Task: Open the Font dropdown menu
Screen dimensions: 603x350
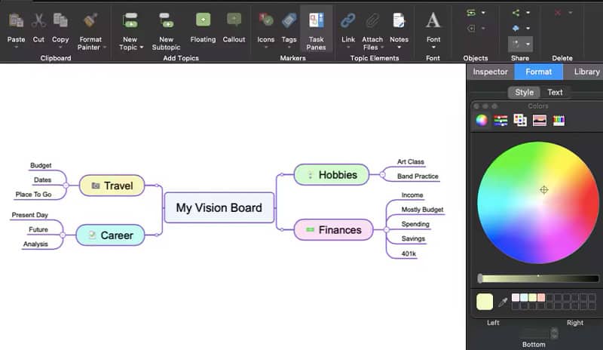Action: 433,47
